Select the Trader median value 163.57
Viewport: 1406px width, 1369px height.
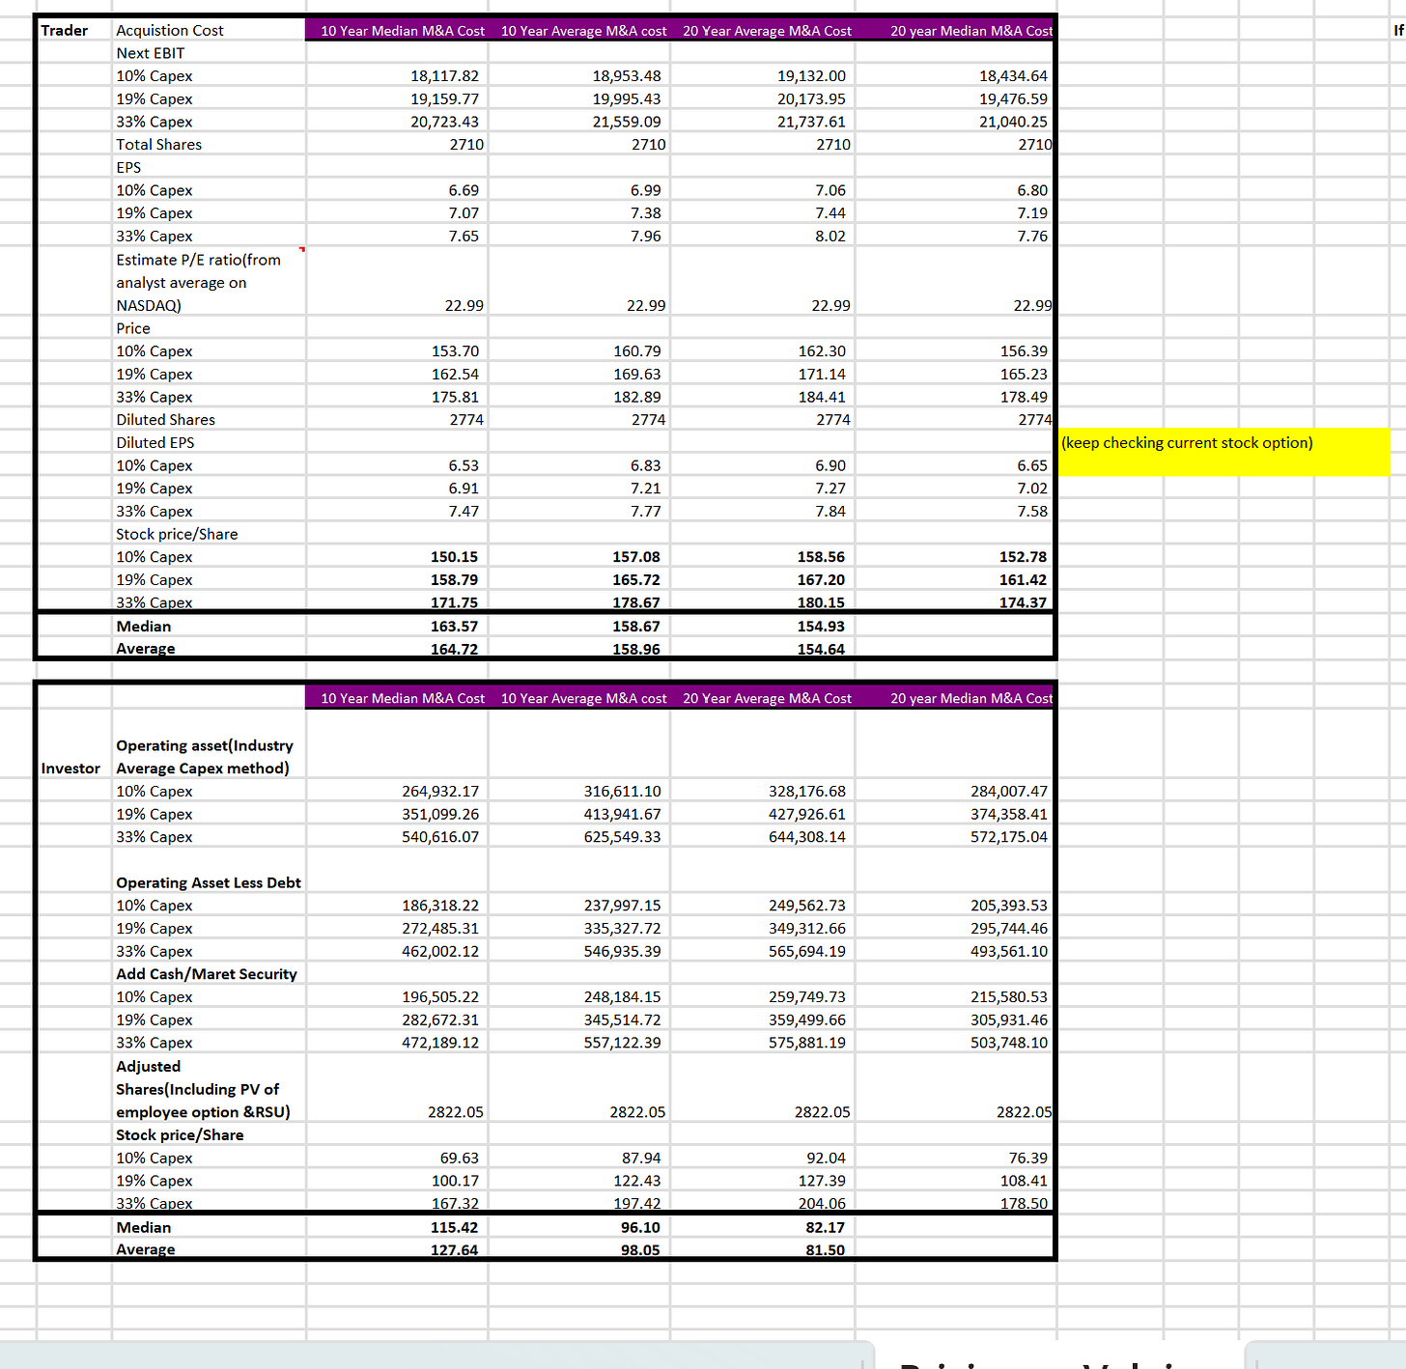(454, 627)
